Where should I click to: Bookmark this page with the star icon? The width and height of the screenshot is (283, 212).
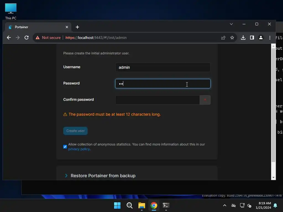pos(232,38)
